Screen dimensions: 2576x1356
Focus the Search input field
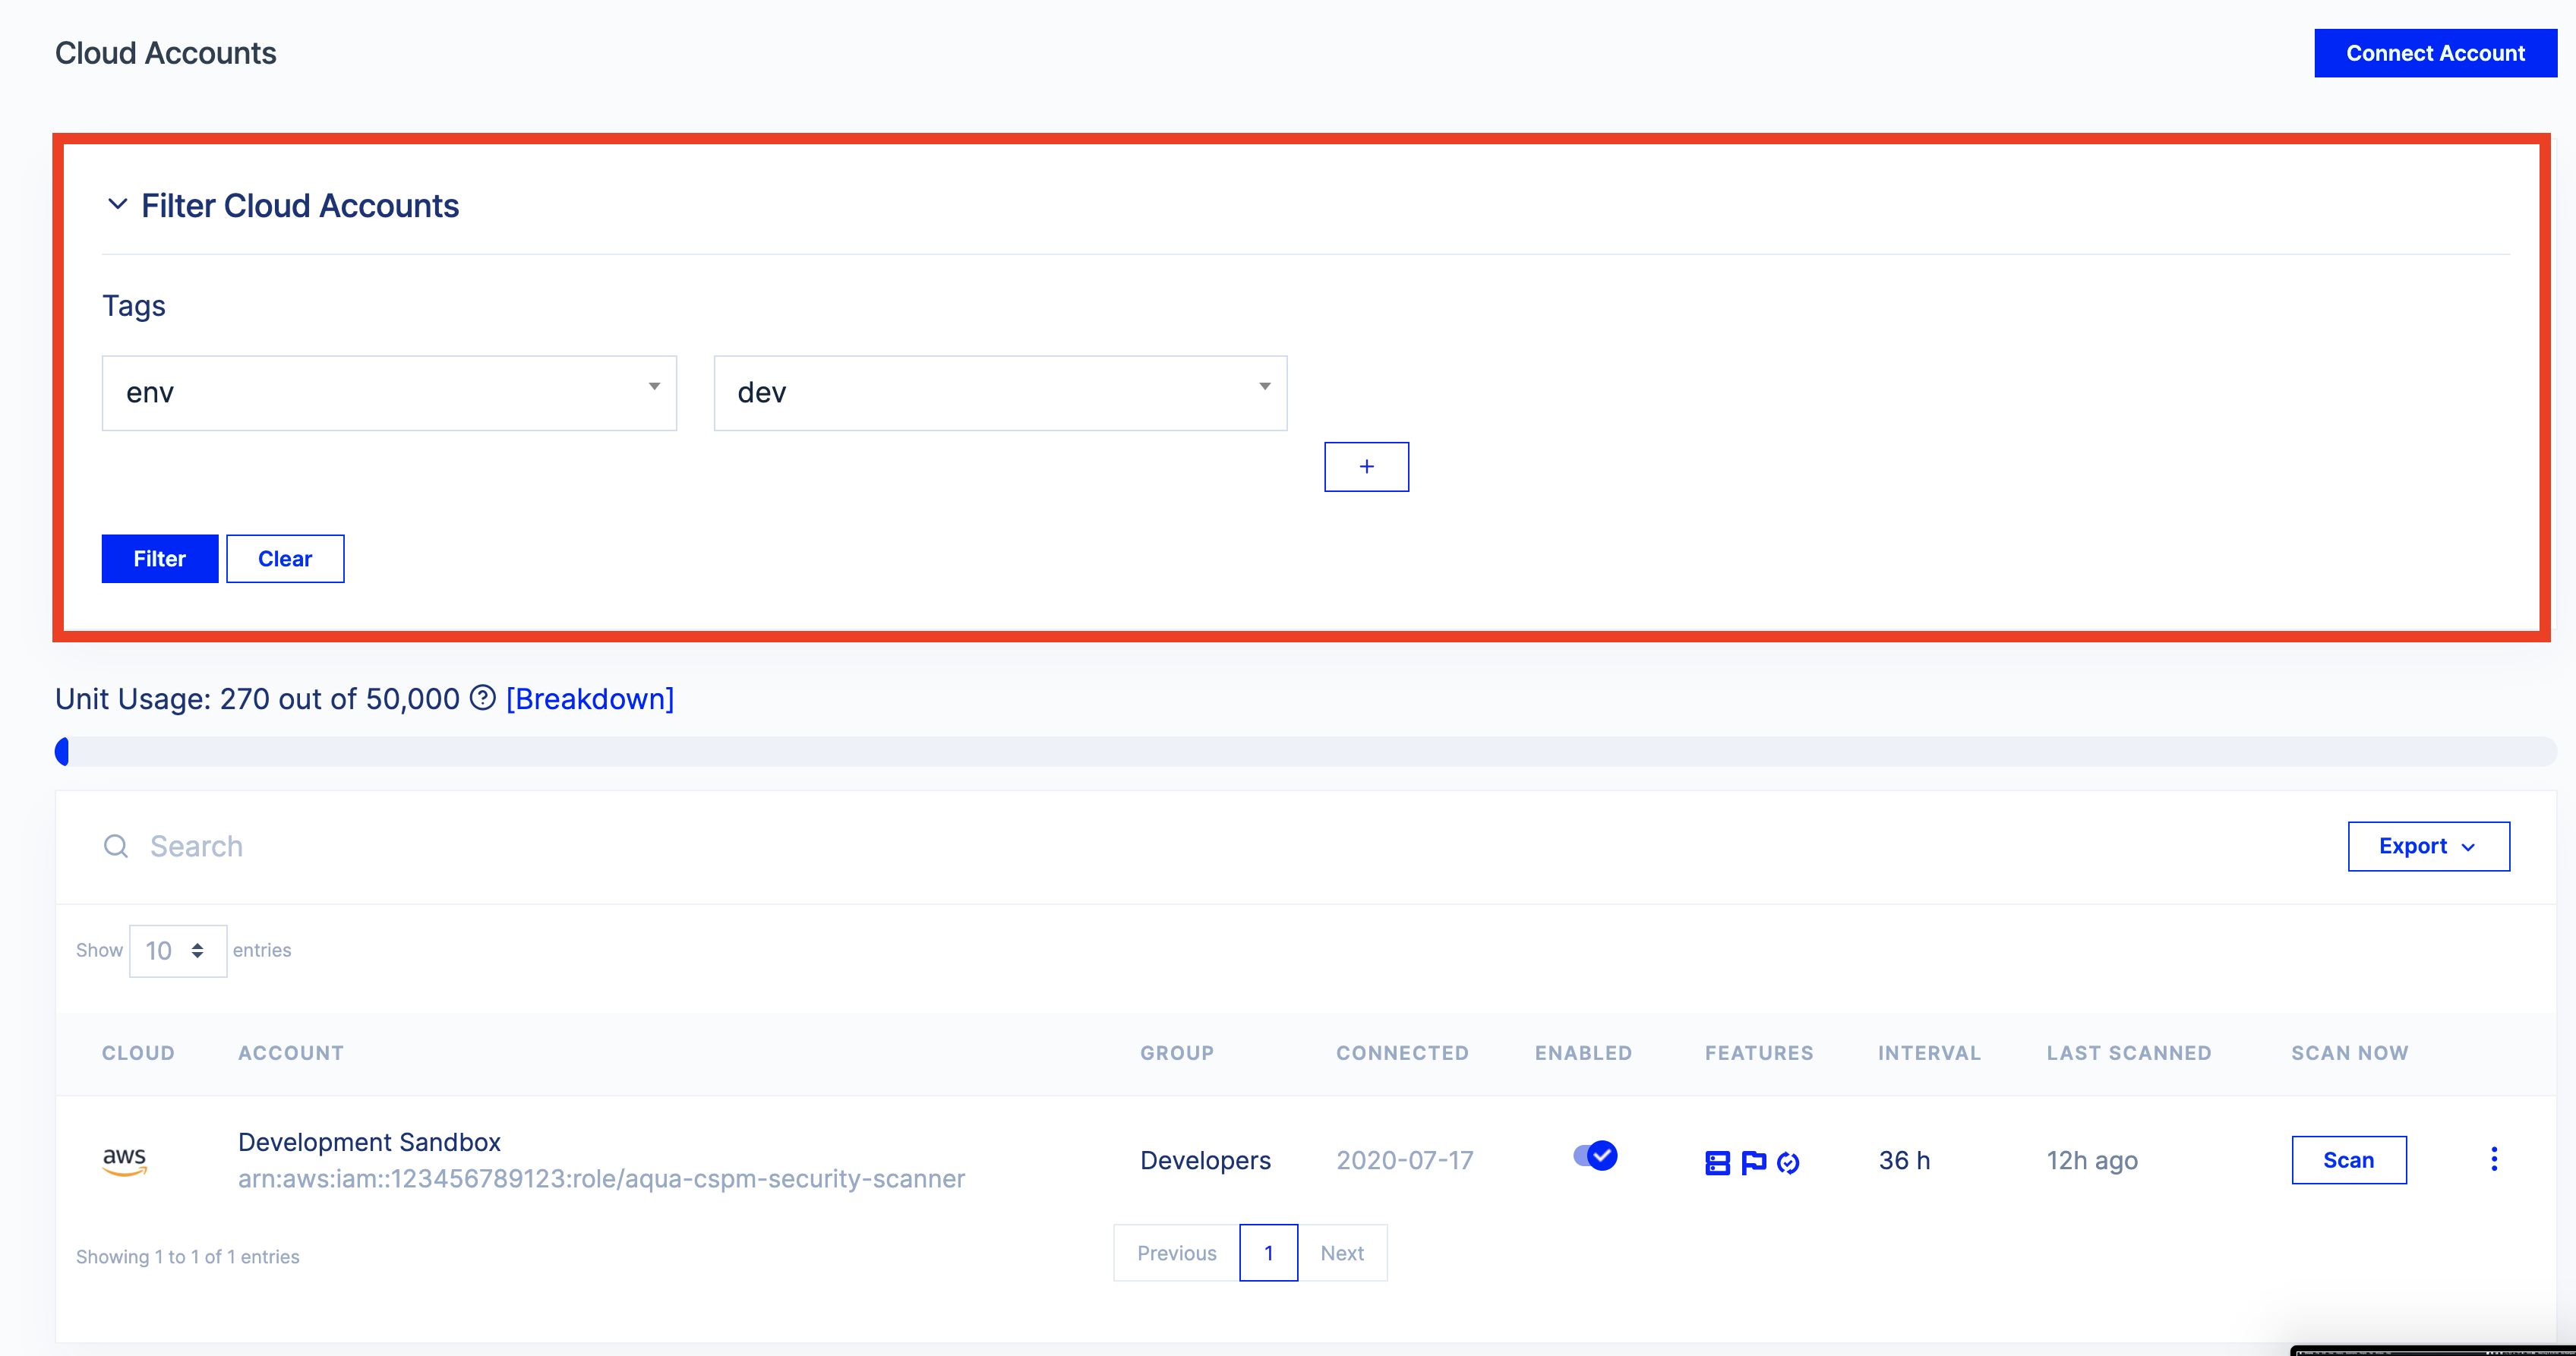click(1200, 846)
